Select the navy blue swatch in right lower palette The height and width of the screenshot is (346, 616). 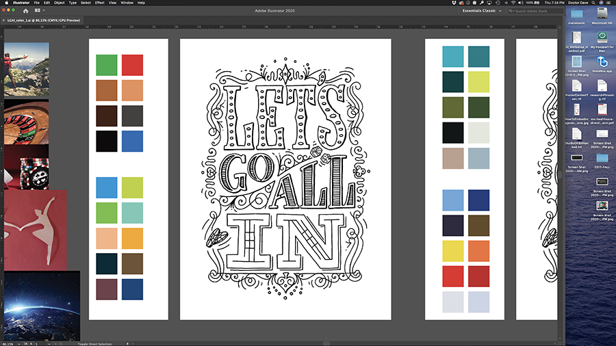tap(479, 200)
